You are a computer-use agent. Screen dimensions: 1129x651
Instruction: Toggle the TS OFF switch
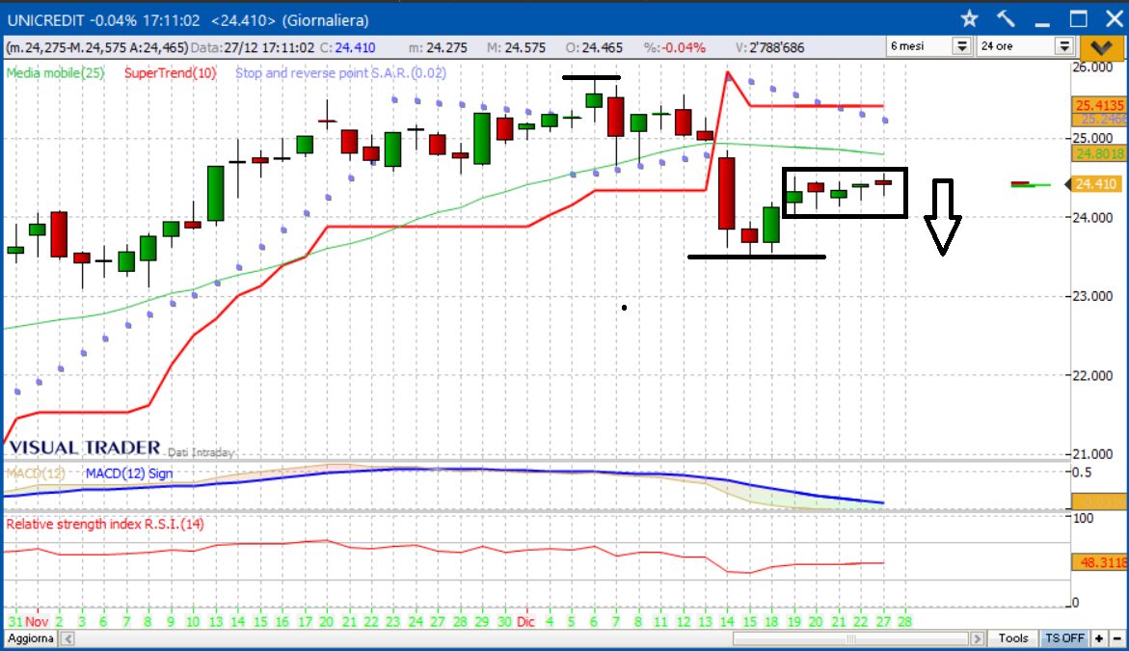click(1063, 638)
